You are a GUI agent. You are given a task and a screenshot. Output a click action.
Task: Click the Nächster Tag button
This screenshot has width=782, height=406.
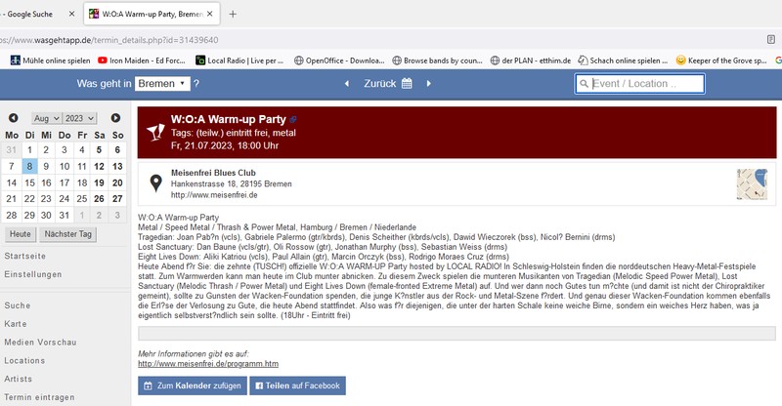click(67, 234)
